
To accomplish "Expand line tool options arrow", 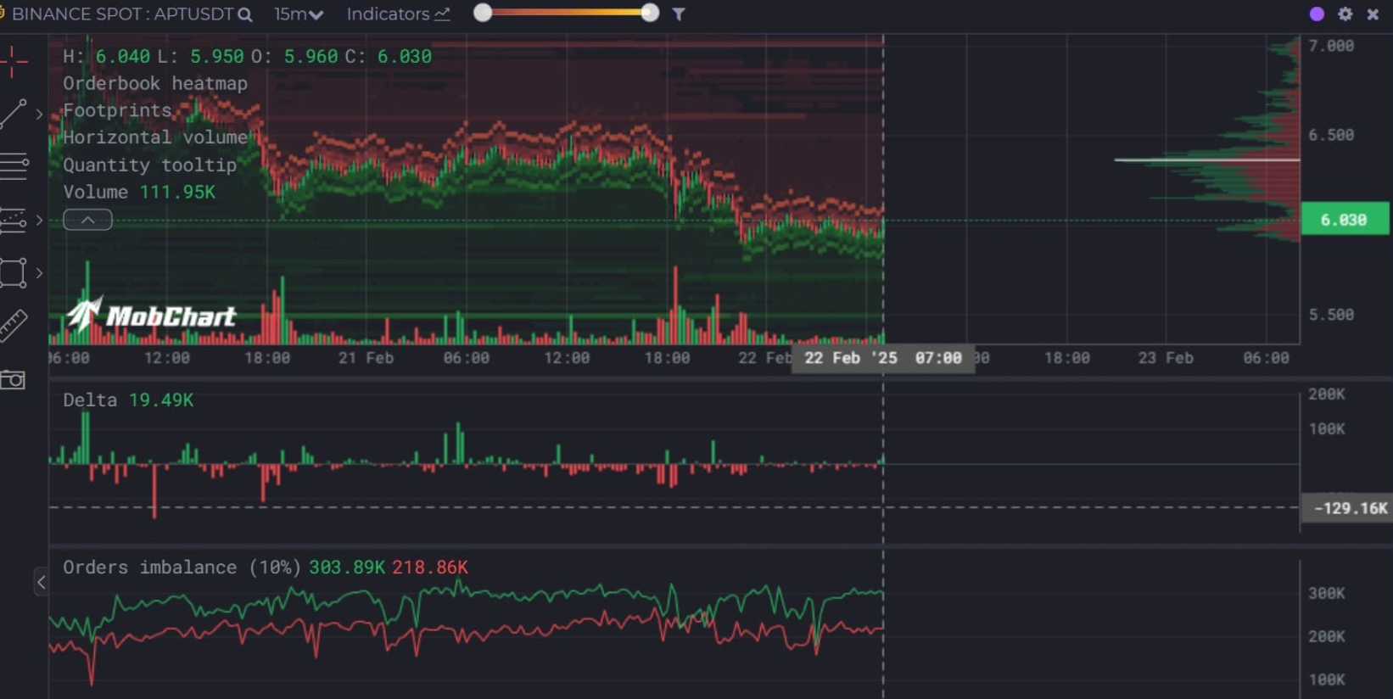I will pyautogui.click(x=39, y=114).
